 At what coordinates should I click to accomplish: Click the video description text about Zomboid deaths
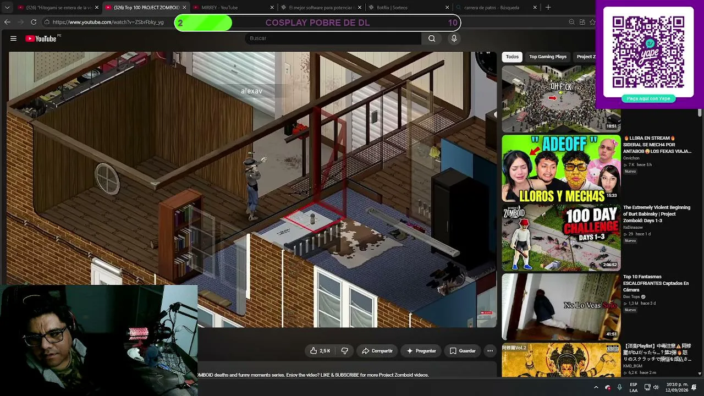coord(313,375)
